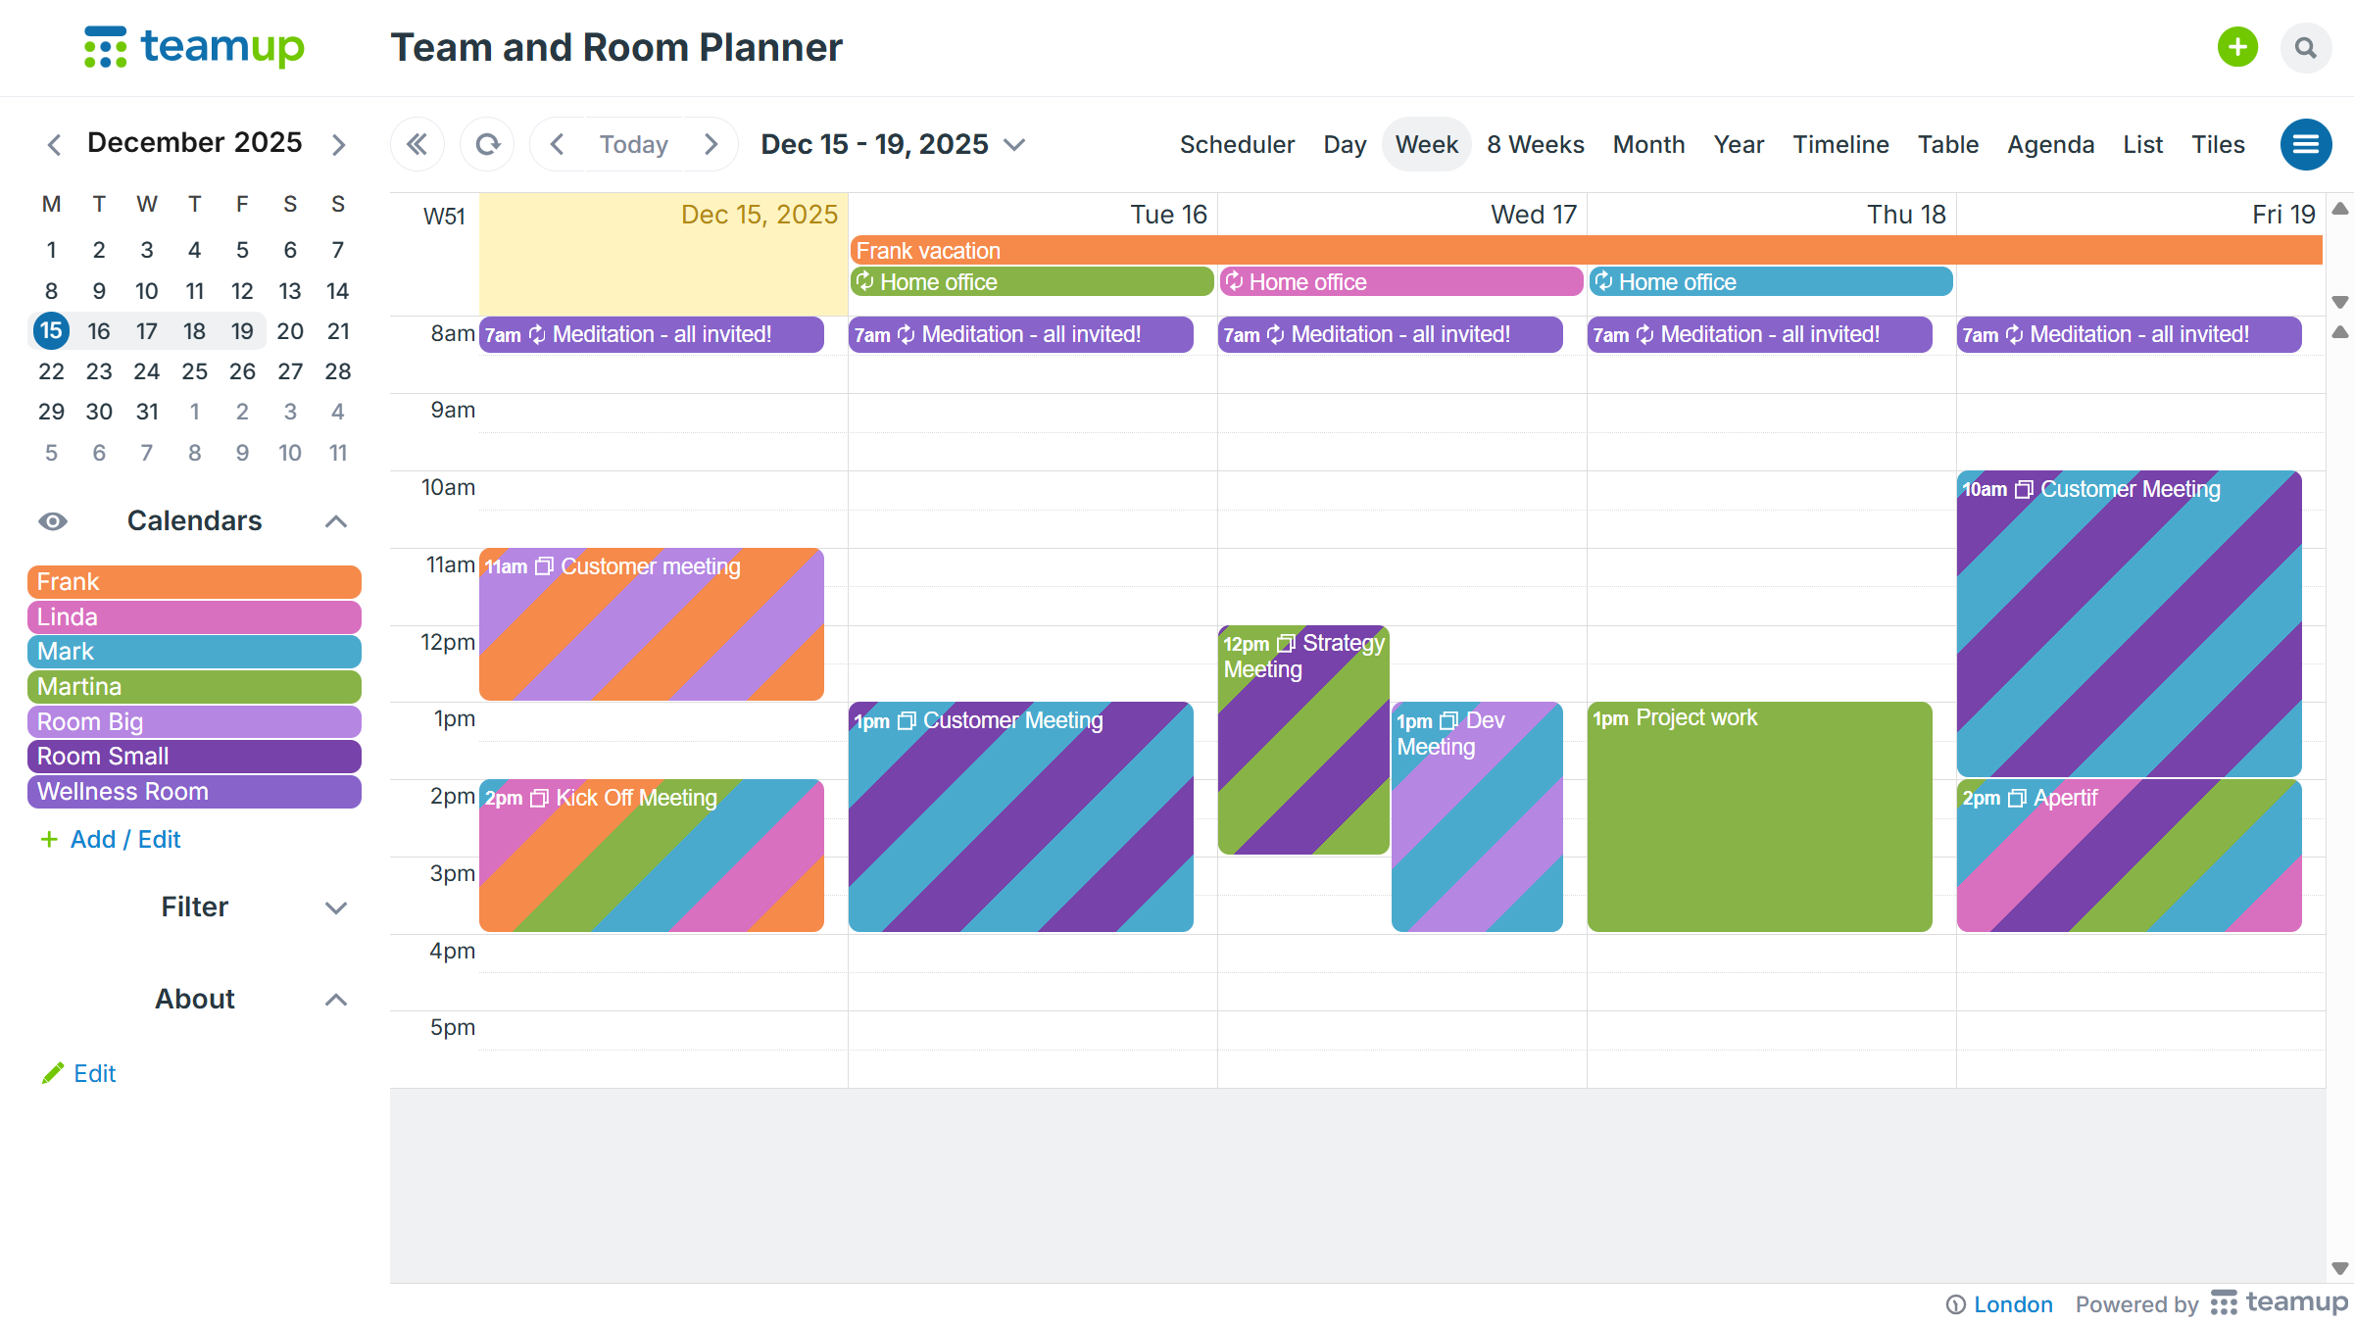Switch to the Month view

point(1648,145)
